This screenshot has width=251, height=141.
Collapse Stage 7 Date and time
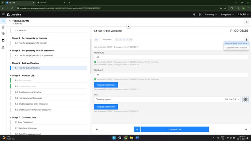[x=11, y=117]
